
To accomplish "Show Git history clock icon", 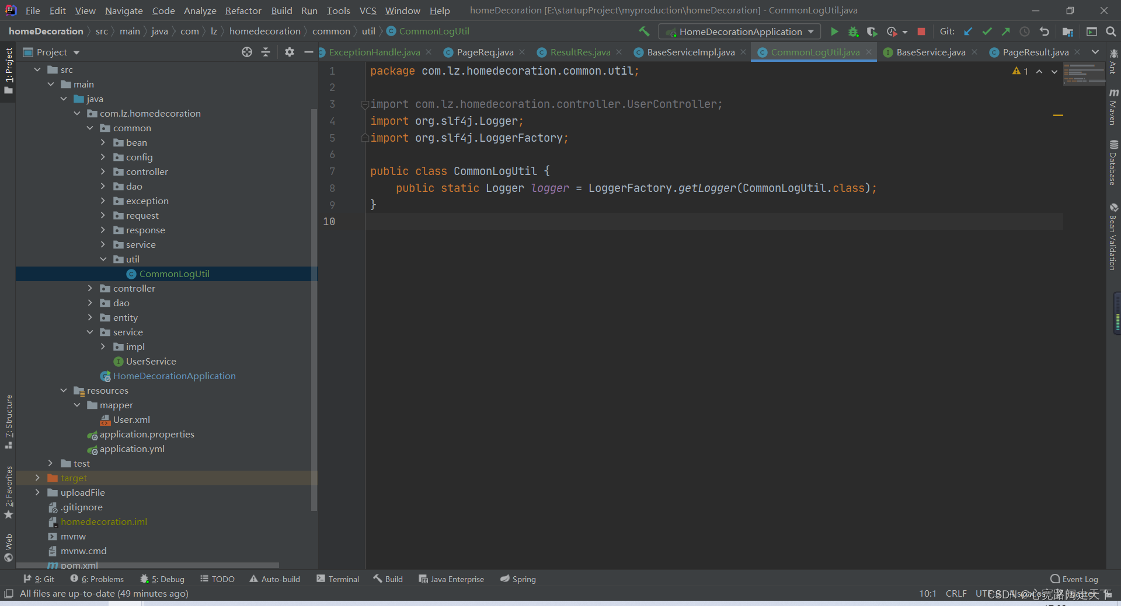I will [1025, 31].
